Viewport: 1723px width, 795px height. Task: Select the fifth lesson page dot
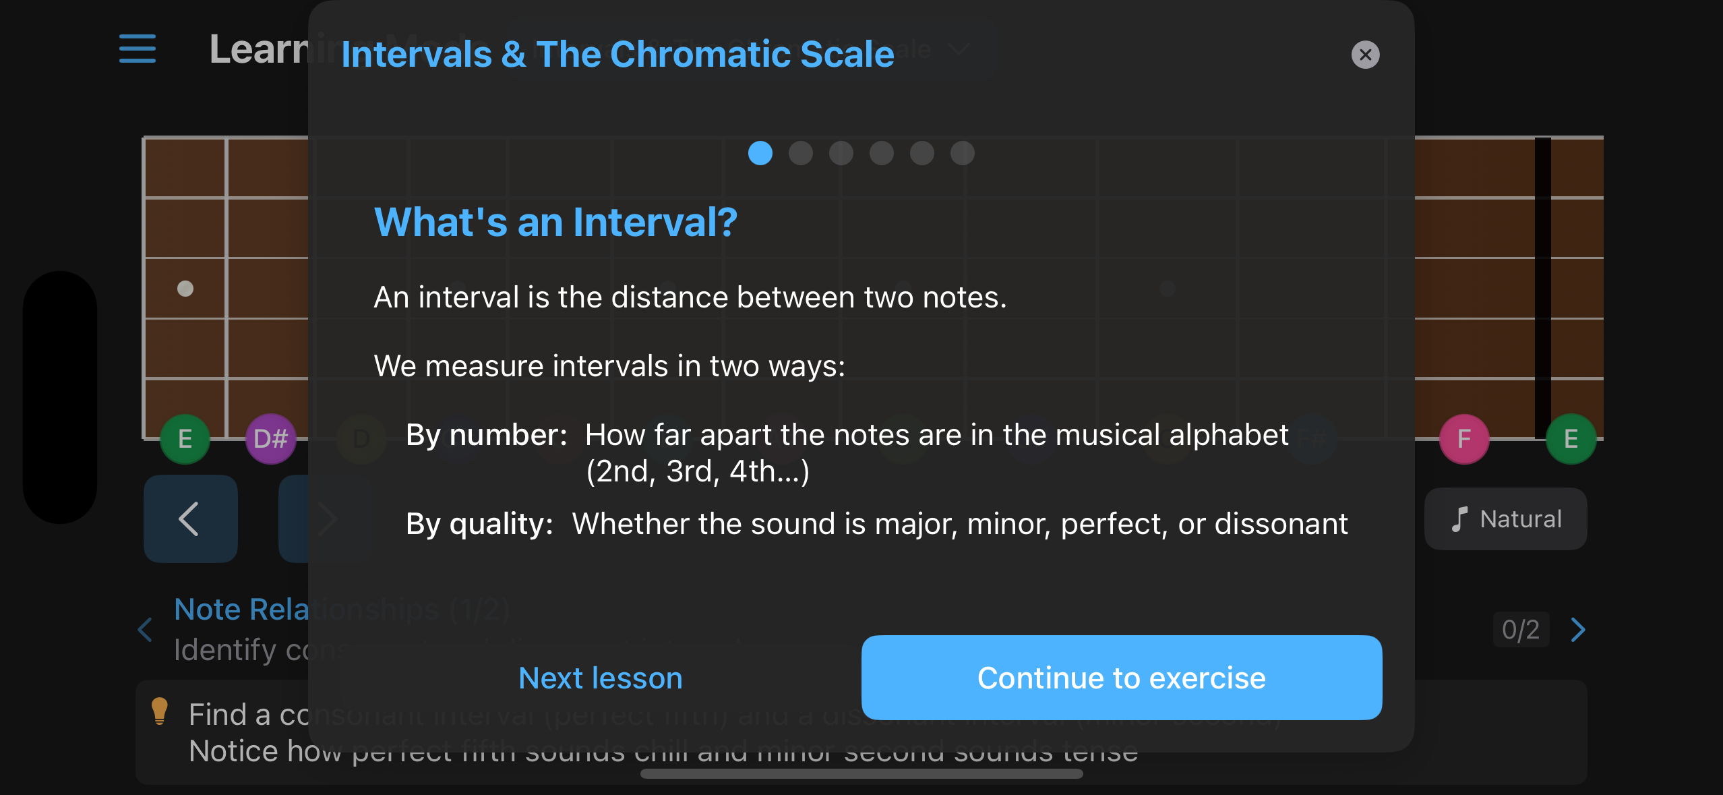point(922,153)
